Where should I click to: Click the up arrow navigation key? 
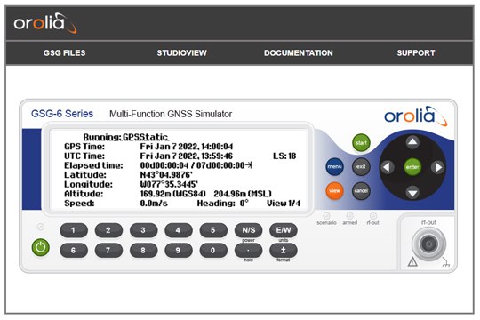coord(412,142)
